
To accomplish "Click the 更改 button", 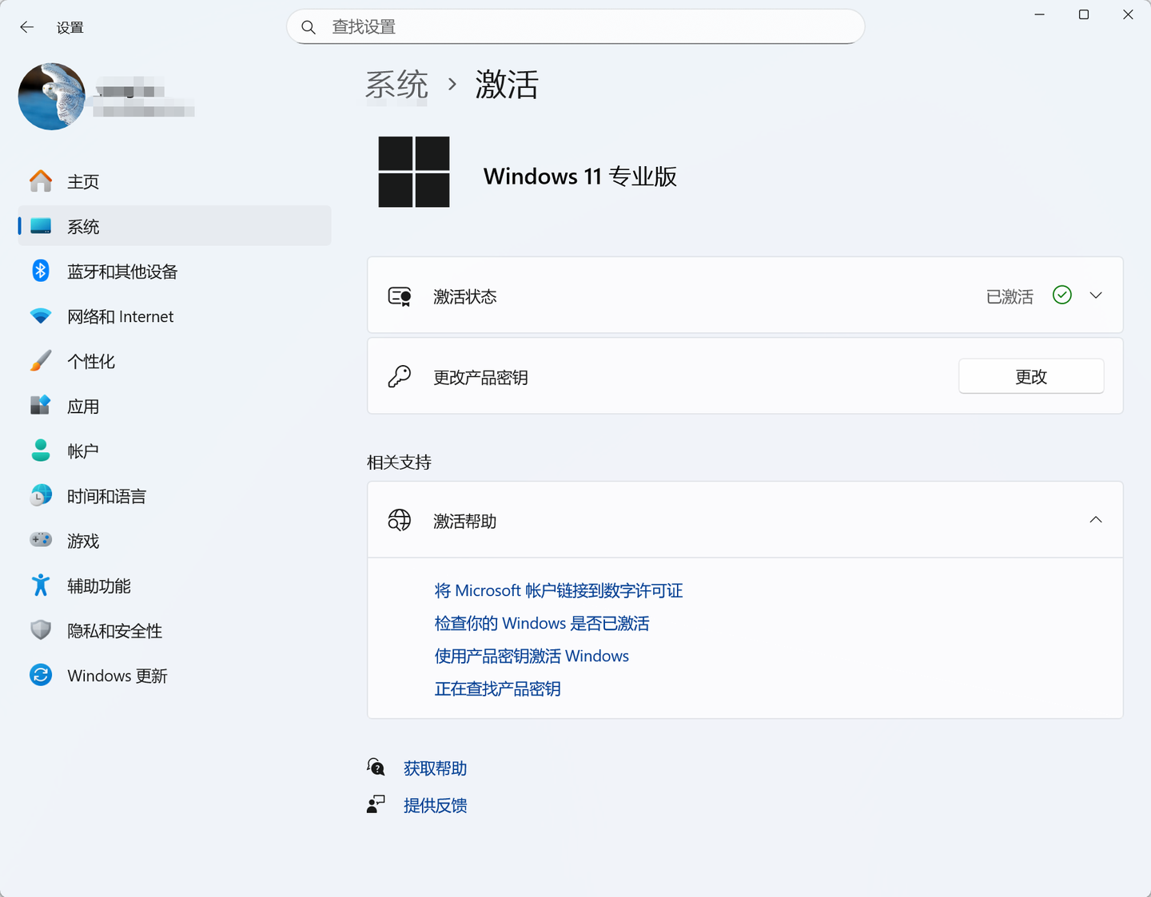I will pyautogui.click(x=1031, y=376).
